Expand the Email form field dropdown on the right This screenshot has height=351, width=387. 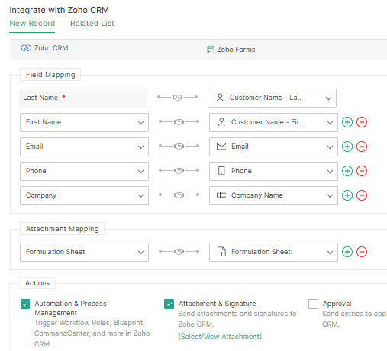(273, 147)
